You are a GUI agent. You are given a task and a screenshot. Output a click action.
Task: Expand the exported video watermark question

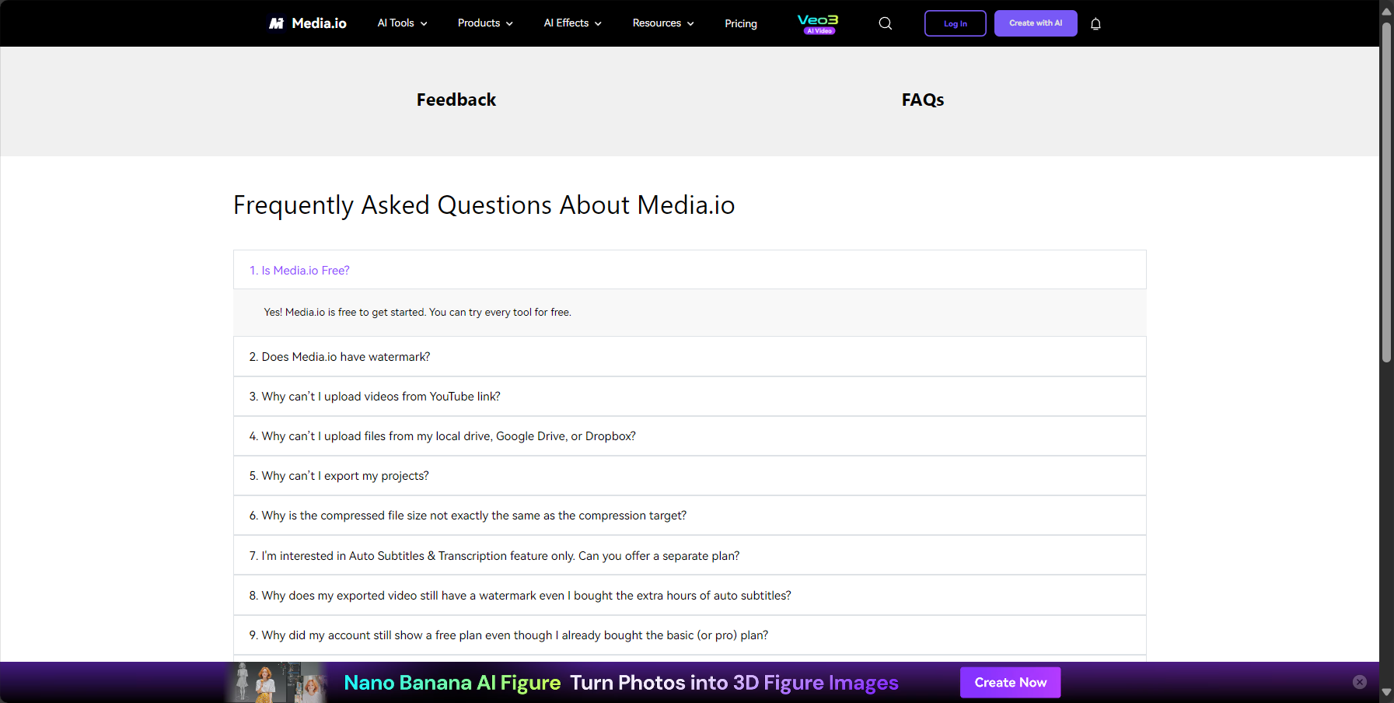(690, 596)
